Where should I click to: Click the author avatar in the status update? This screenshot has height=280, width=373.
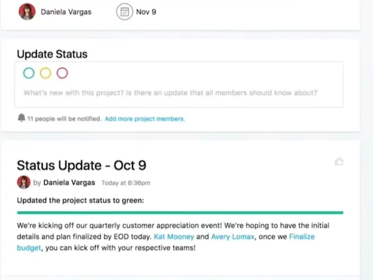click(x=23, y=183)
